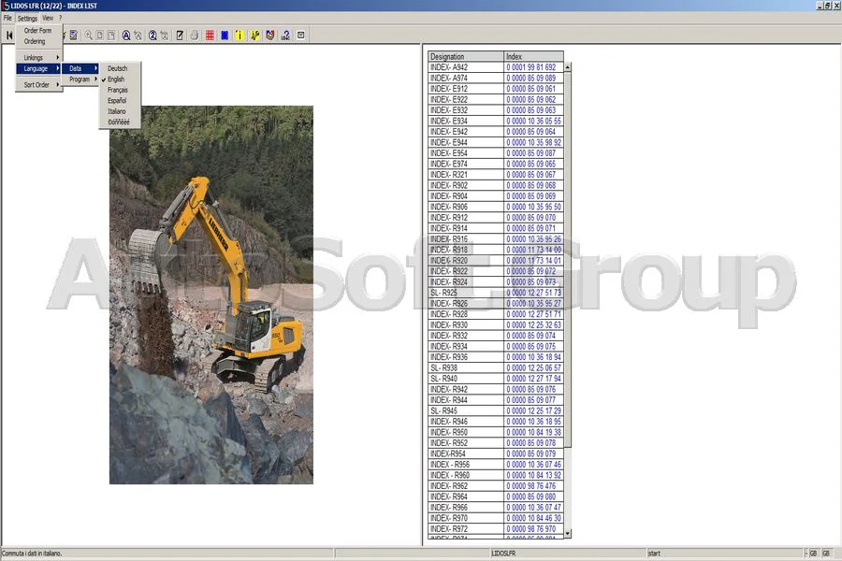842x561 pixels.
Task: Click the yellow info 'i' icon
Action: (x=239, y=35)
